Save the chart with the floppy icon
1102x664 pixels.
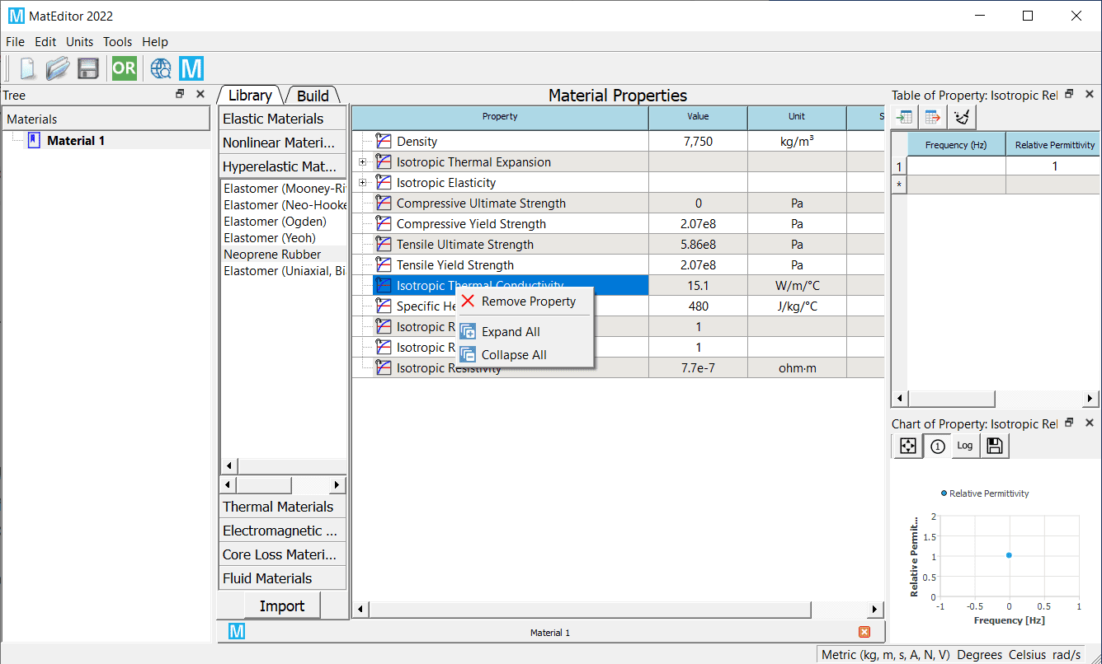pos(994,446)
